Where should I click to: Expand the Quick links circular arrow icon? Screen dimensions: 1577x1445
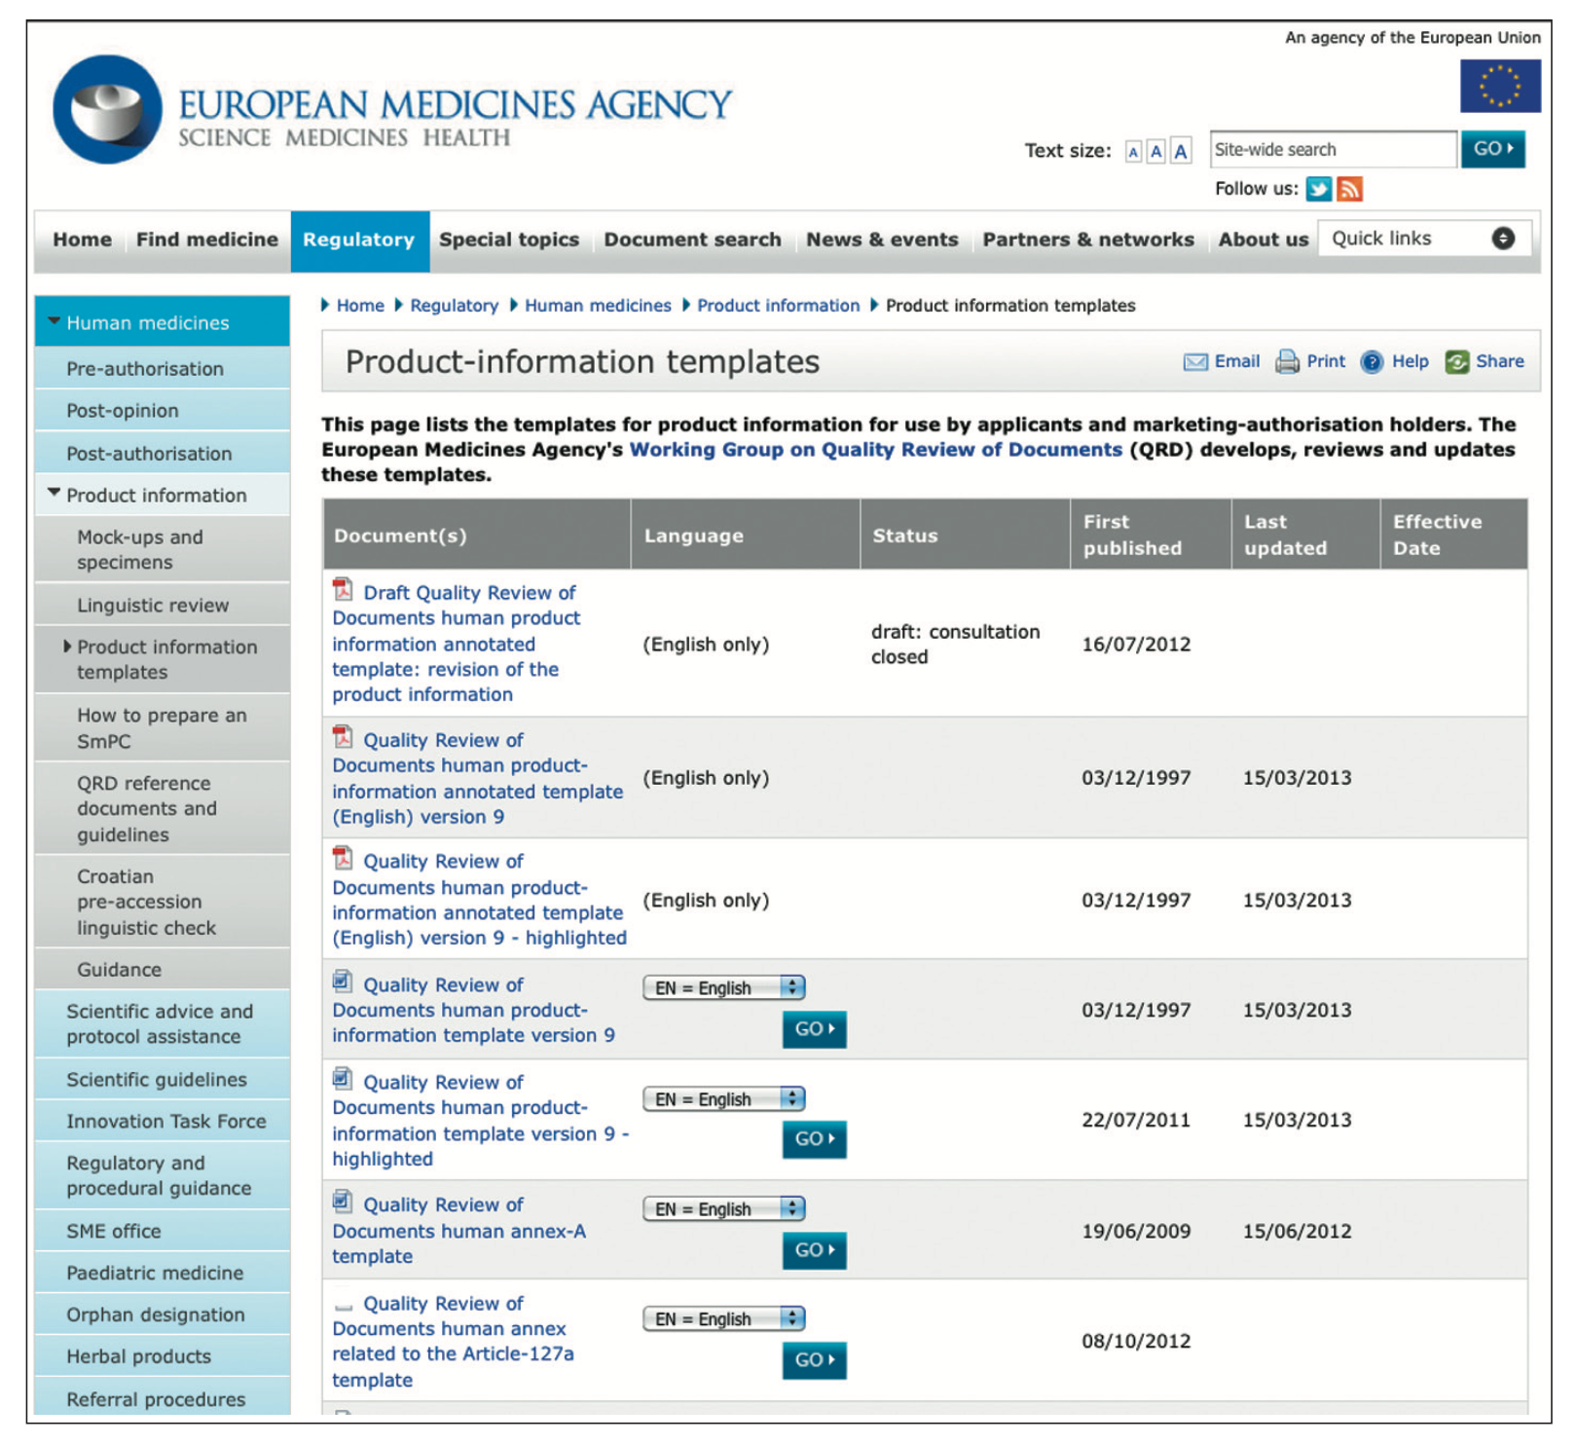(x=1503, y=239)
